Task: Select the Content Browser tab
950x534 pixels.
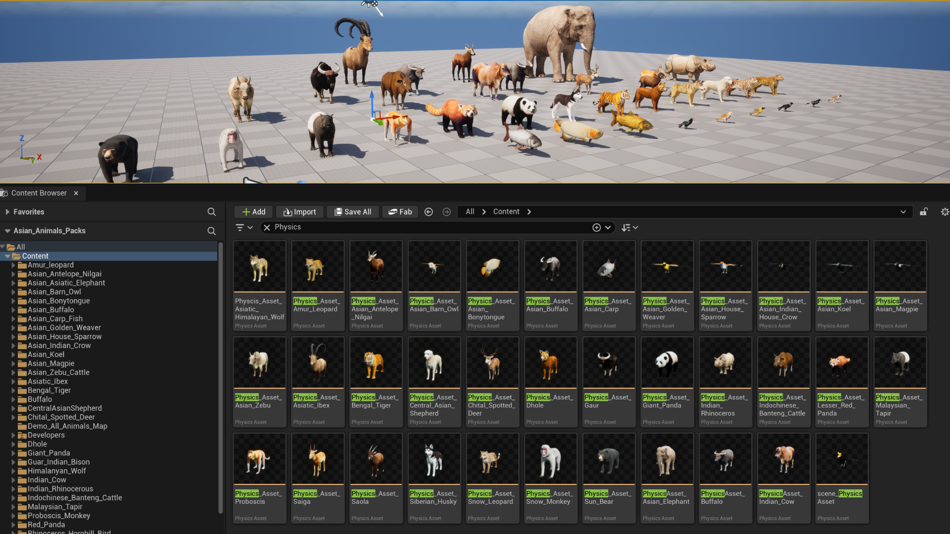Action: [x=39, y=193]
